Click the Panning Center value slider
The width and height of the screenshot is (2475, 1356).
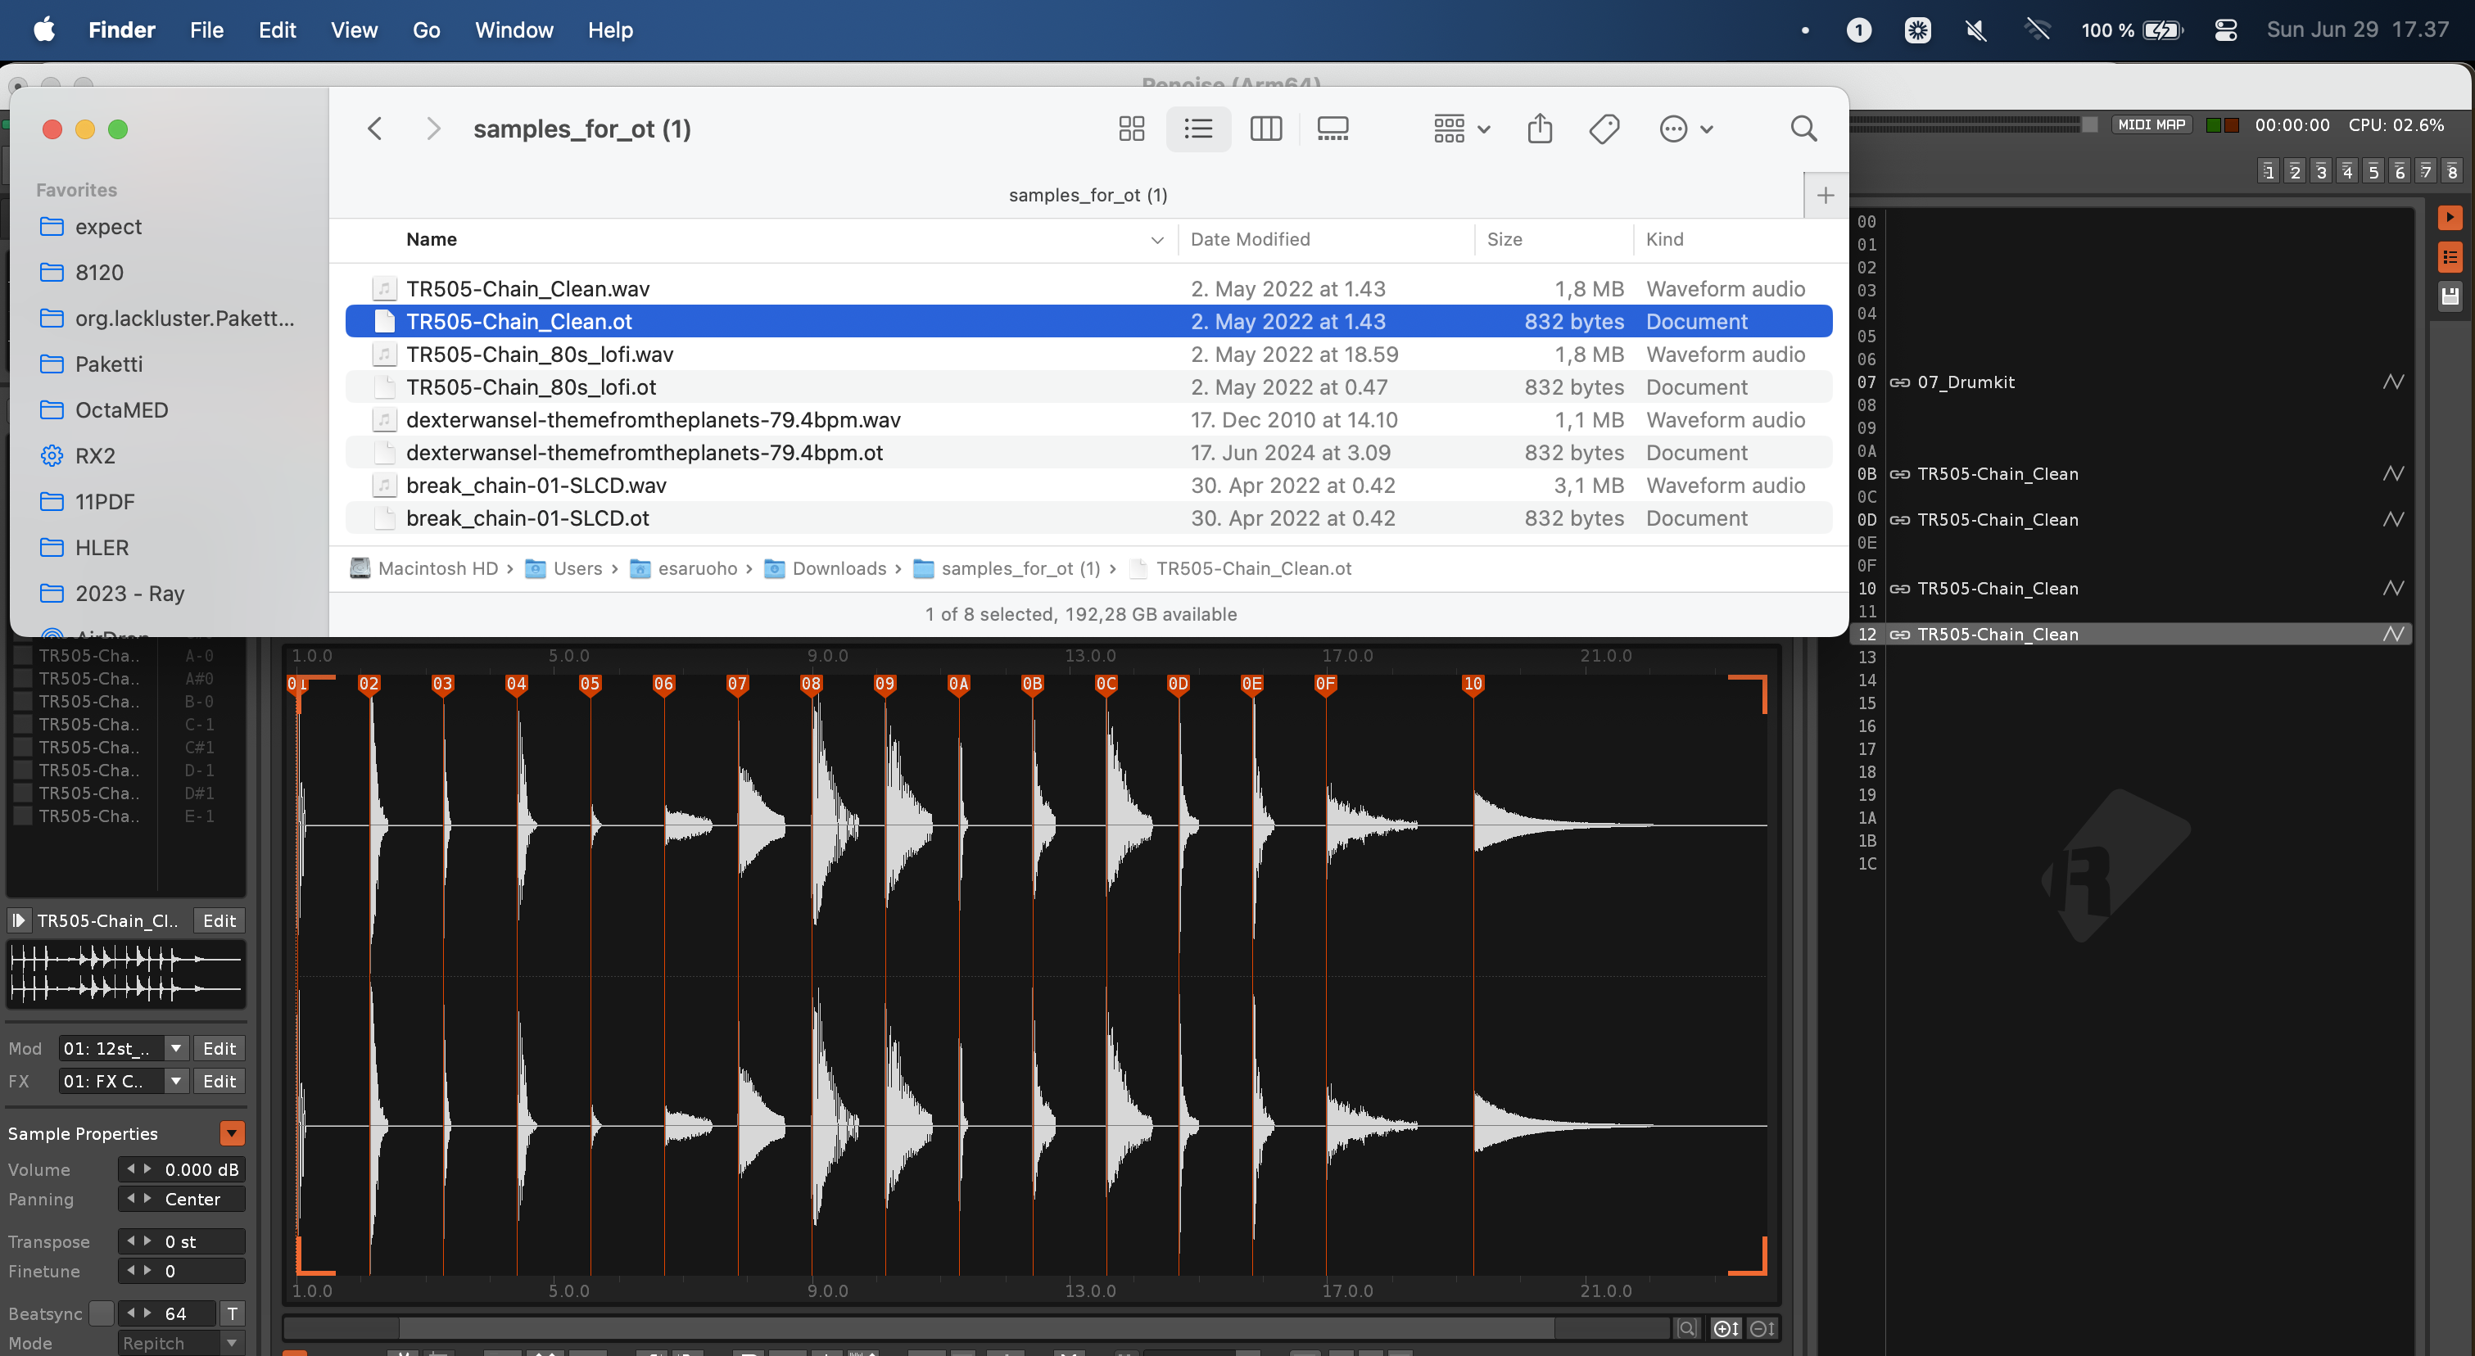click(182, 1199)
